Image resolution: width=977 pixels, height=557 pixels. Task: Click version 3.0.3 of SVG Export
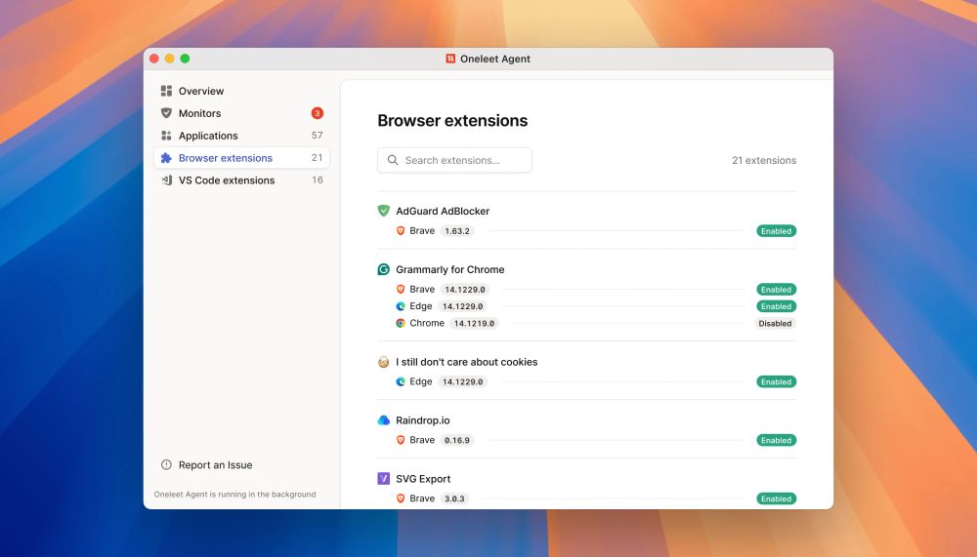click(x=455, y=498)
